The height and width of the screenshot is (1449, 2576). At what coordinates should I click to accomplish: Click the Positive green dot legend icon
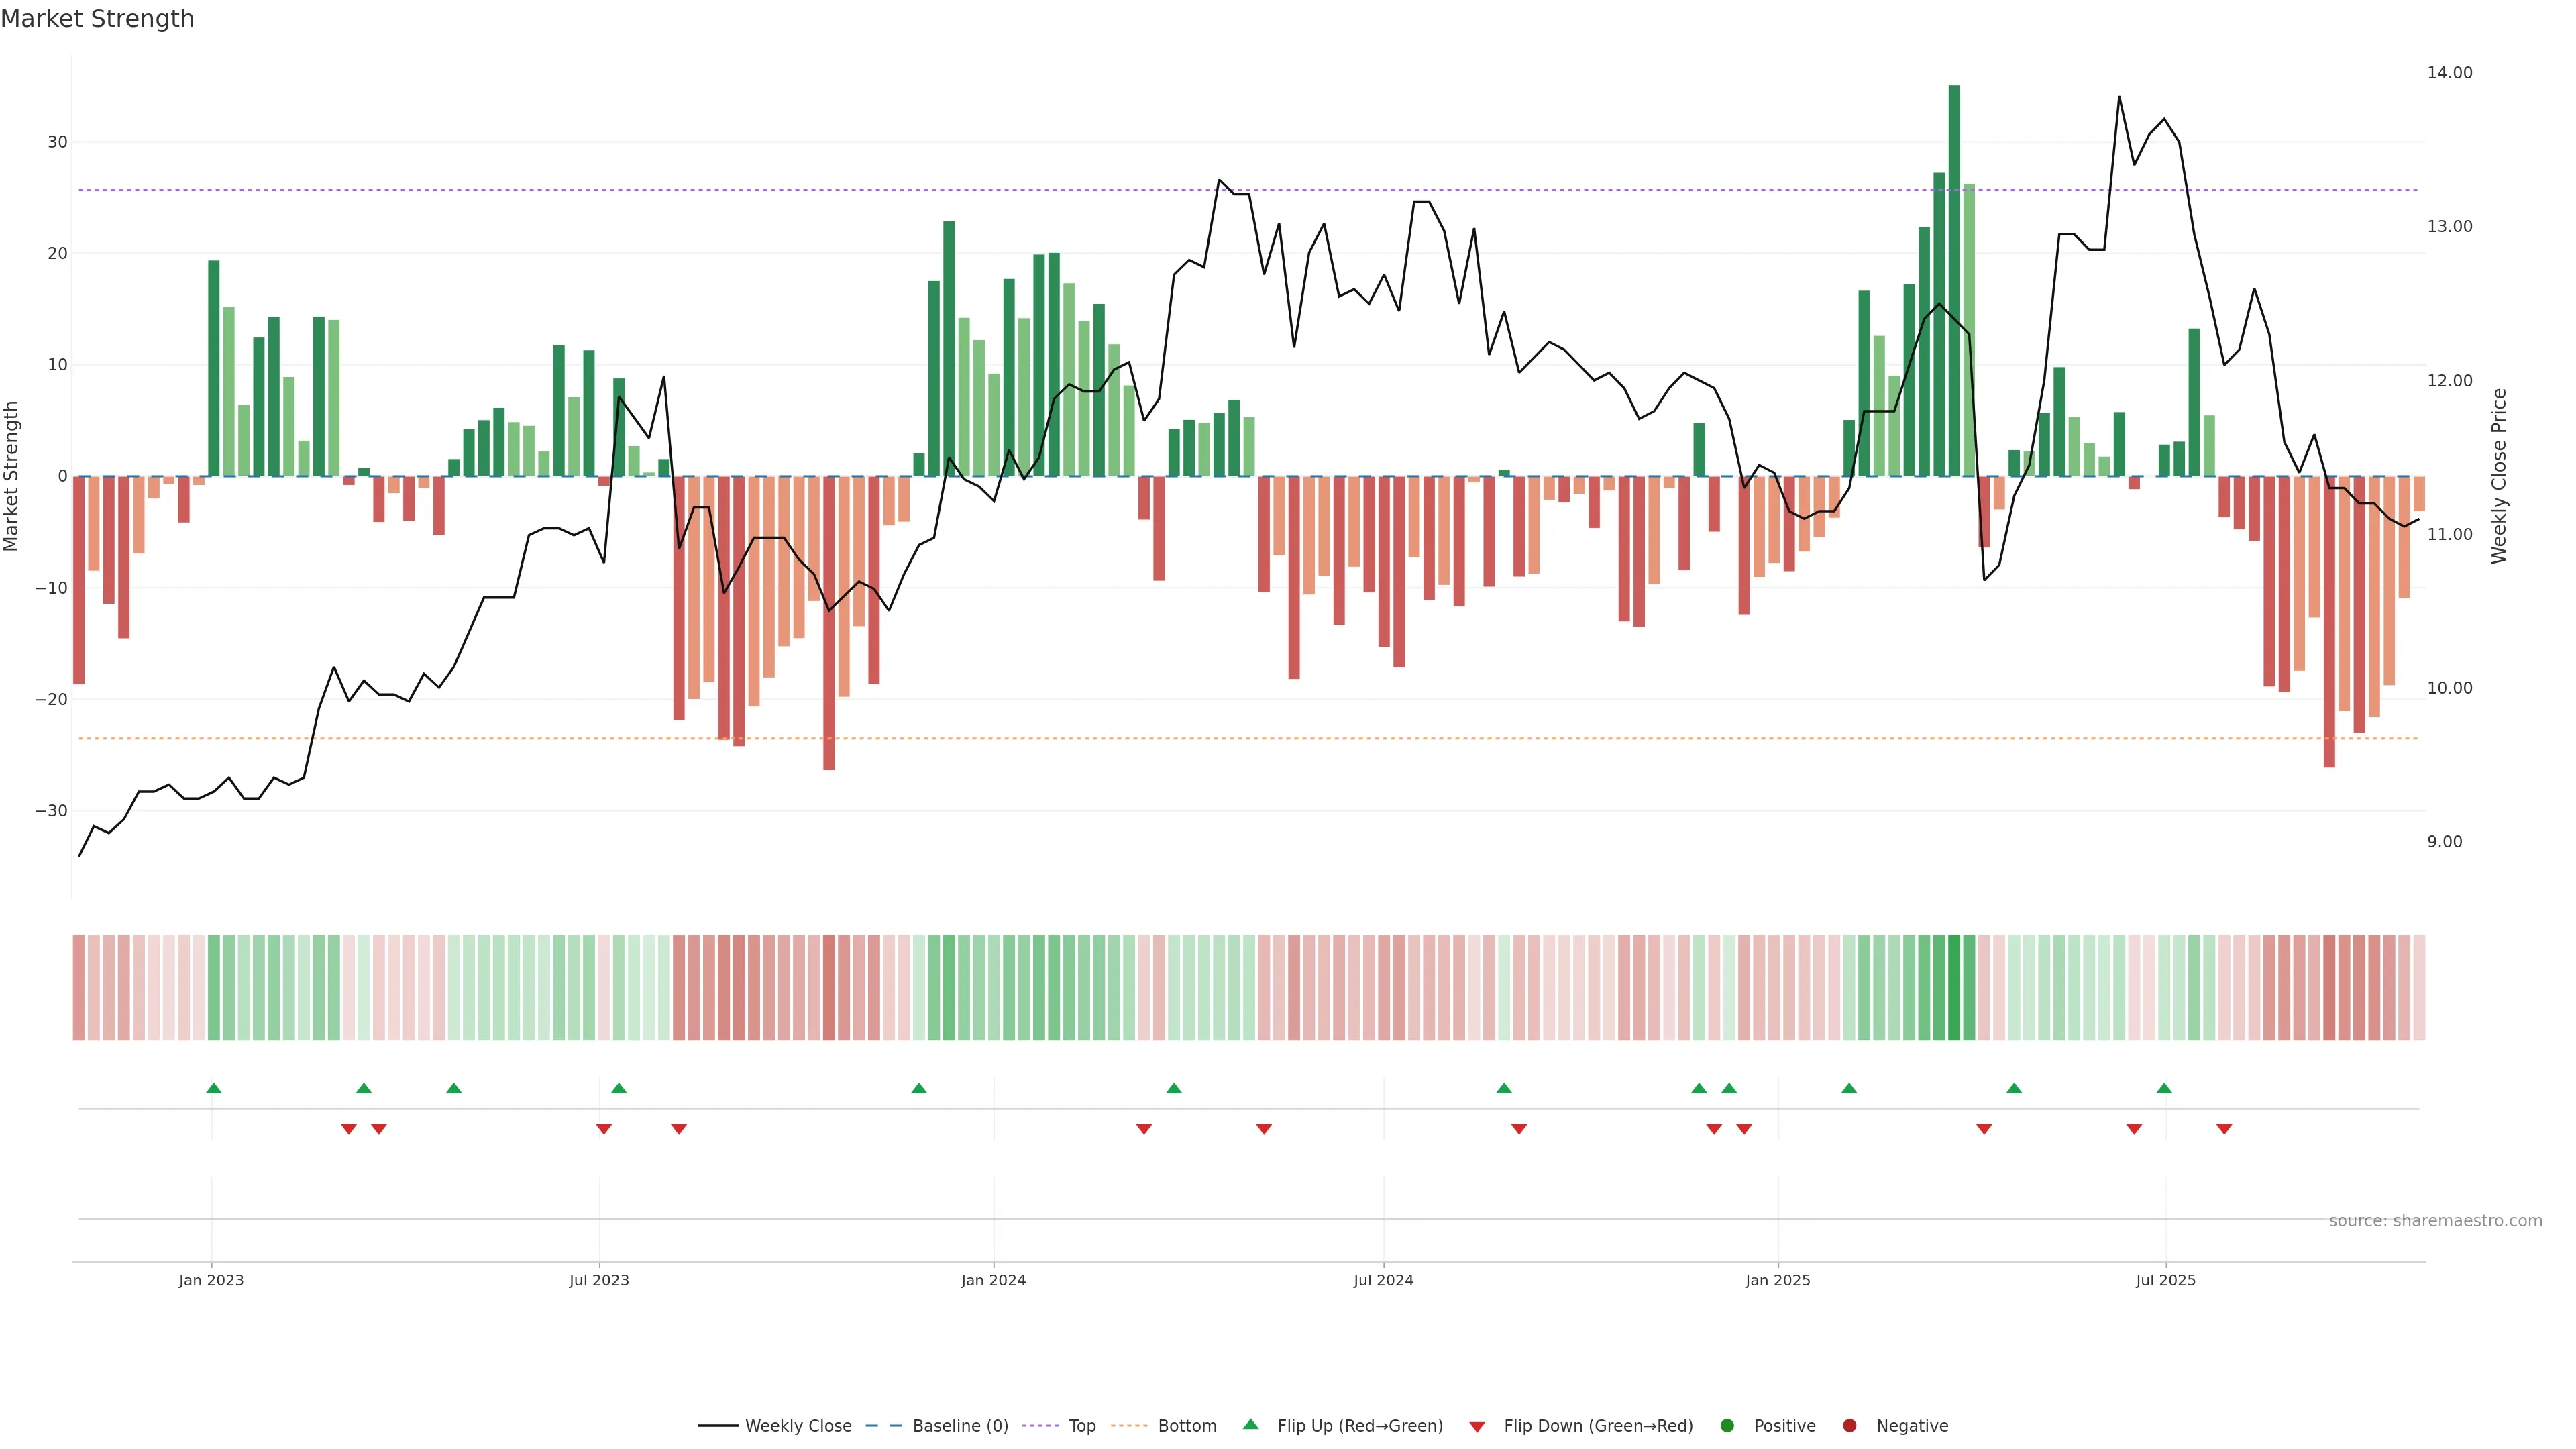(x=1727, y=1426)
